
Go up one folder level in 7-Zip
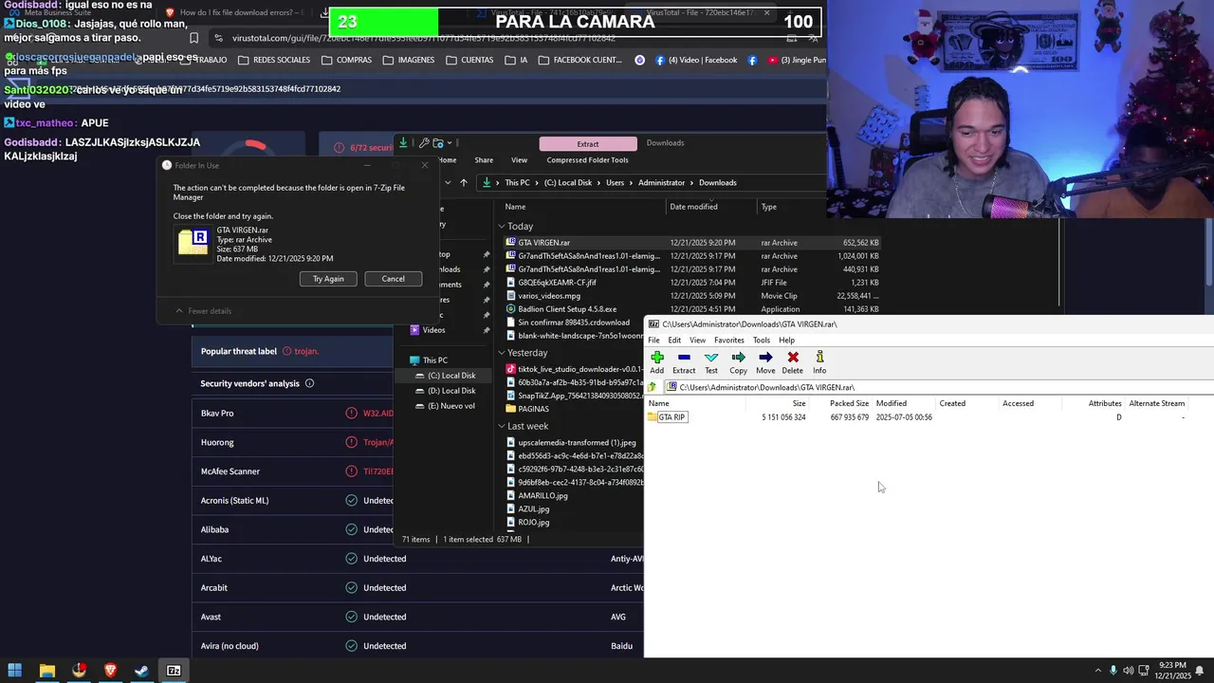tap(652, 387)
